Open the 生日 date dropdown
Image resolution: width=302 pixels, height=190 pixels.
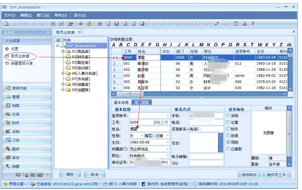[168, 142]
